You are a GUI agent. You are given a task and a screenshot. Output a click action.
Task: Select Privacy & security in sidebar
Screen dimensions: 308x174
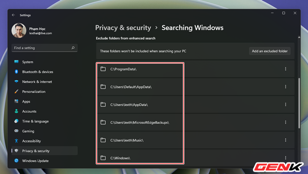[44, 151]
